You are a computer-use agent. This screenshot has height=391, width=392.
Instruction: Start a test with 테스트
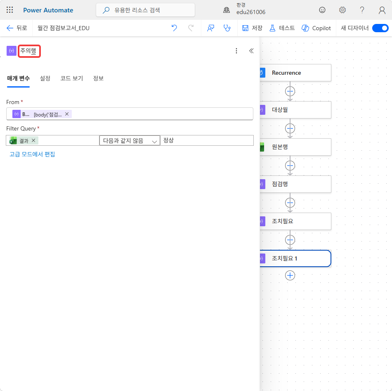[282, 28]
